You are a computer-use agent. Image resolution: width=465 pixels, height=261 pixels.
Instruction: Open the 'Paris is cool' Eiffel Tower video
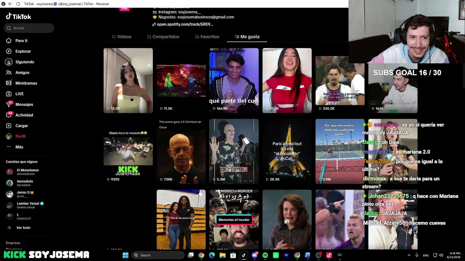pos(287,151)
